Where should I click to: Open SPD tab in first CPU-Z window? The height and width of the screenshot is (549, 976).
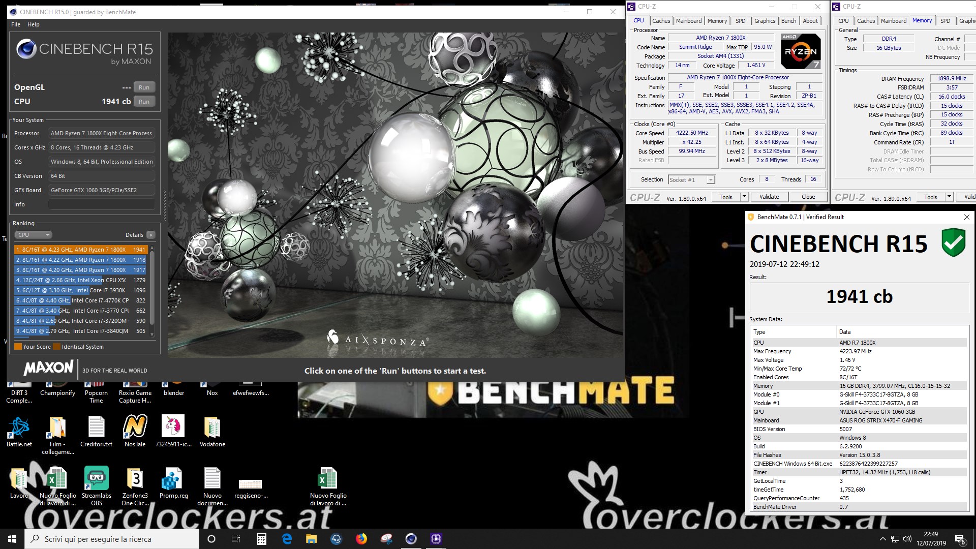pos(740,21)
